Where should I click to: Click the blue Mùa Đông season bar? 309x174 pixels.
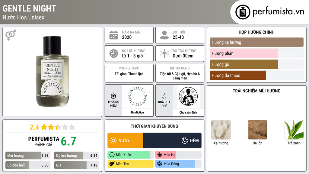click(175, 164)
